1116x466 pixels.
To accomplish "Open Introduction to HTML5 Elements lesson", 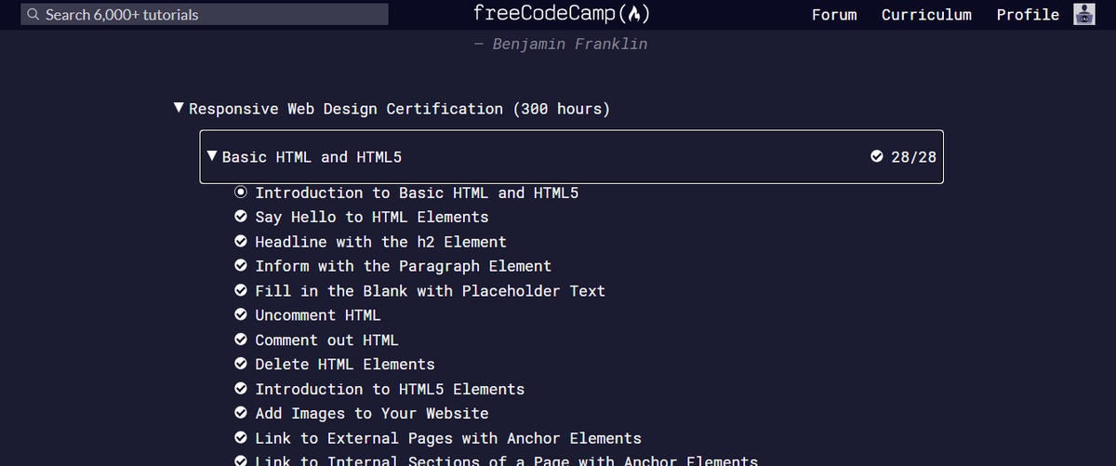I will pos(390,389).
